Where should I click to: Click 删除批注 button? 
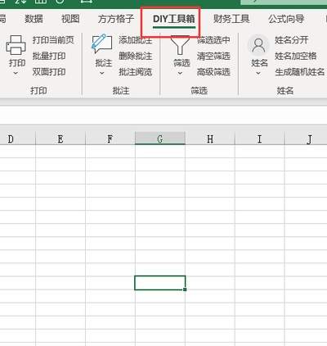coord(136,56)
